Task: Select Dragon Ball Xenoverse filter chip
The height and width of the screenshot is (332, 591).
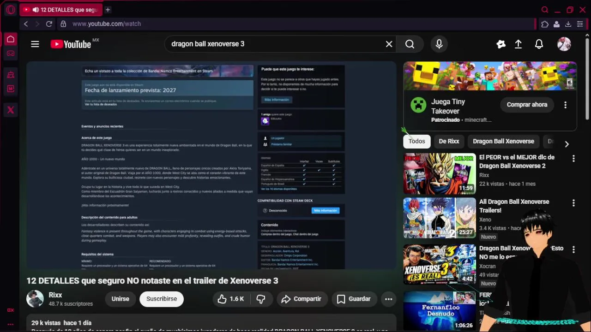Action: click(503, 141)
